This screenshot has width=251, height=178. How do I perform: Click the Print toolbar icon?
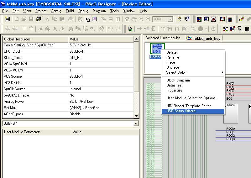pos(71,19)
